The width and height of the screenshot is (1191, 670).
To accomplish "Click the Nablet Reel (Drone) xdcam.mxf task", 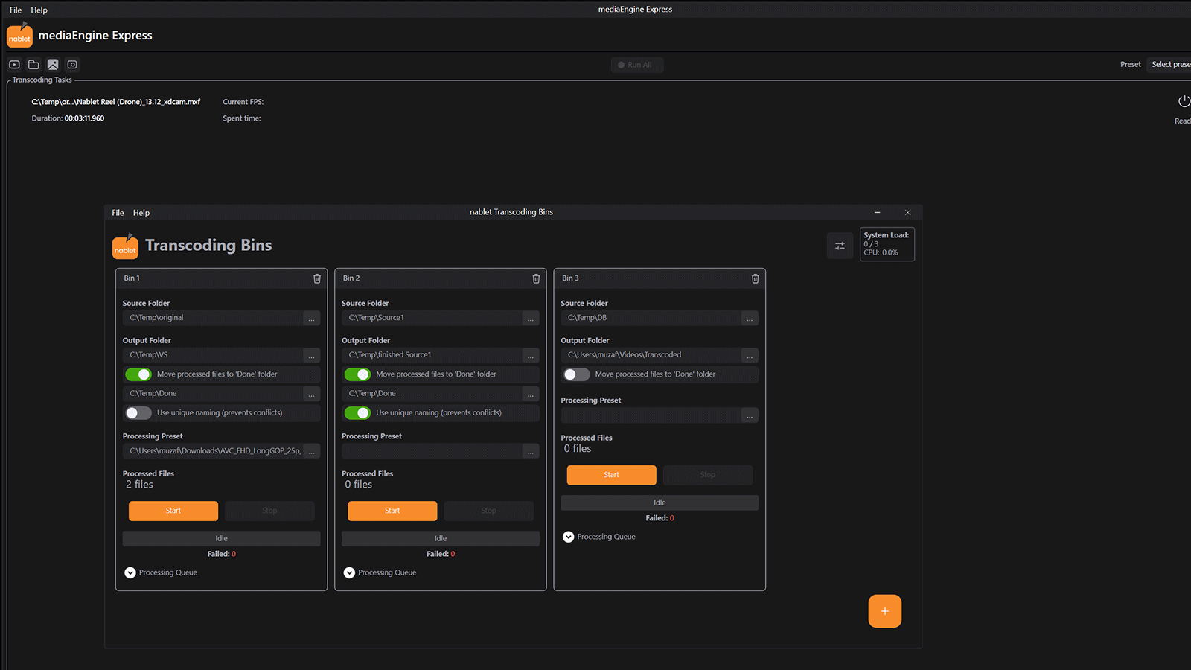I will pos(115,102).
